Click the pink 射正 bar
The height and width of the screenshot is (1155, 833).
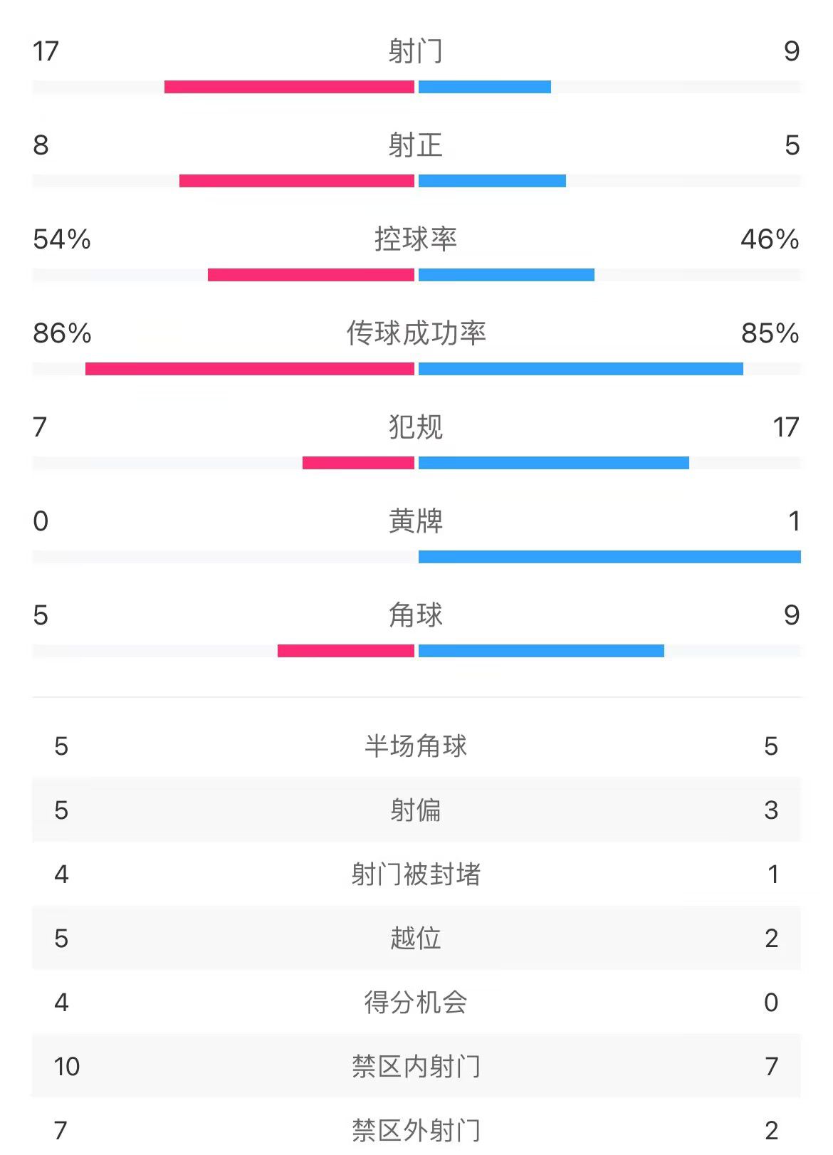296,181
